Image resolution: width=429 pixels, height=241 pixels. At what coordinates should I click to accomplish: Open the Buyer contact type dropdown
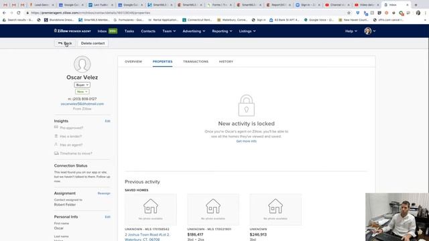tap(82, 85)
